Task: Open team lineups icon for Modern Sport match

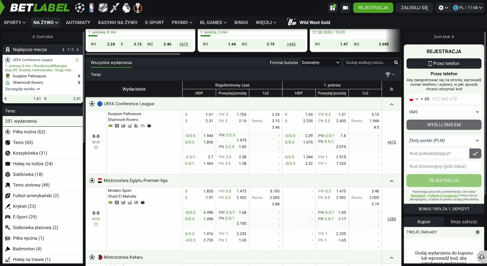Action: pyautogui.click(x=143, y=203)
